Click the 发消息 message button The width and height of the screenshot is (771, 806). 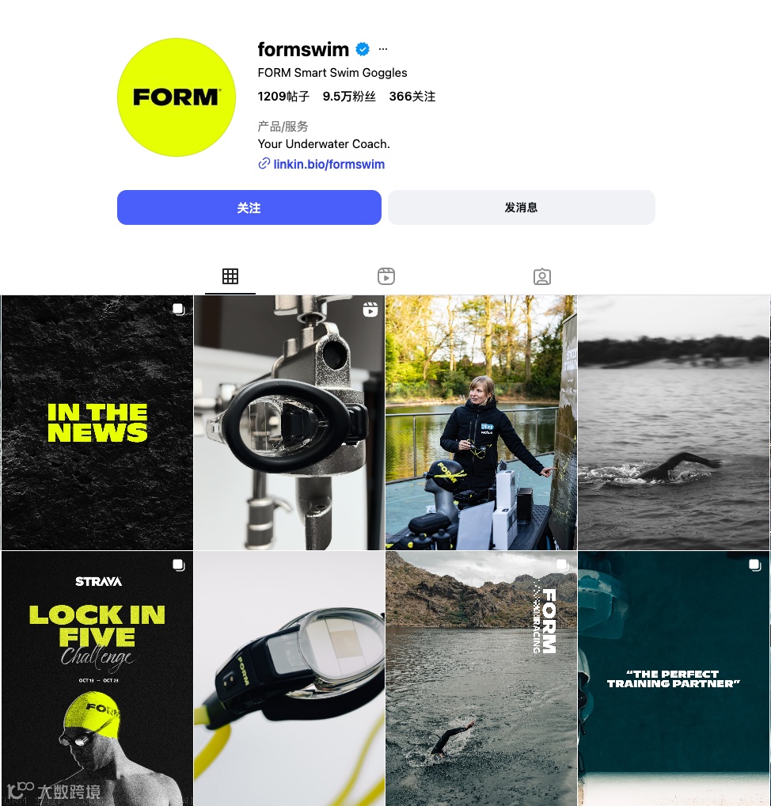coord(522,207)
